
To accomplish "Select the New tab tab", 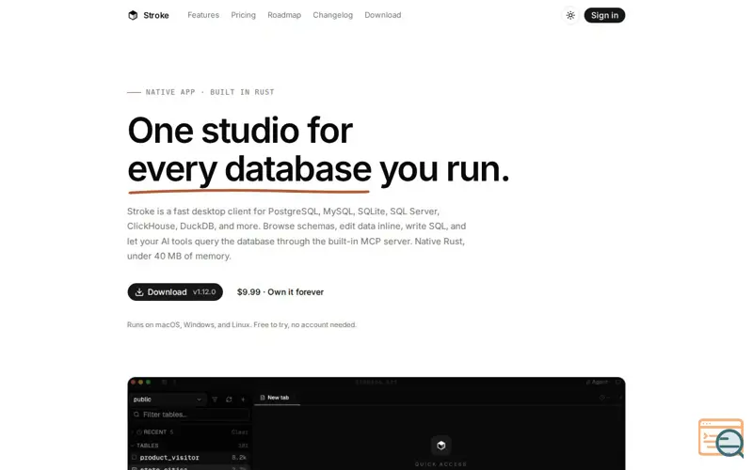I will point(275,398).
